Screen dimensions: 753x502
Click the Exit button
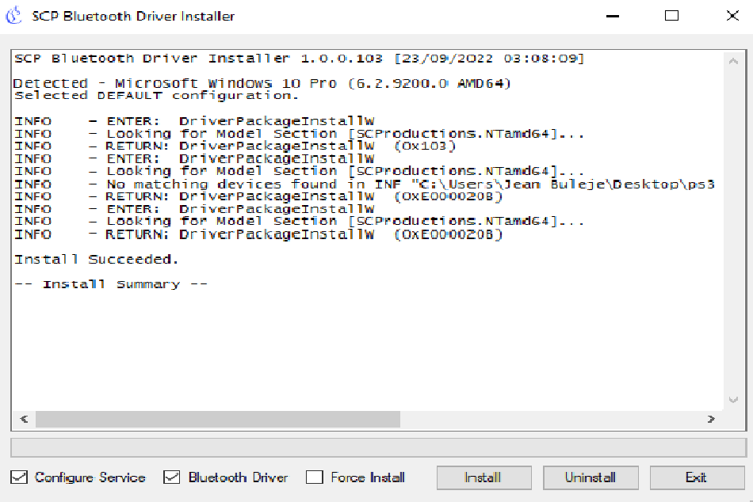(x=697, y=477)
